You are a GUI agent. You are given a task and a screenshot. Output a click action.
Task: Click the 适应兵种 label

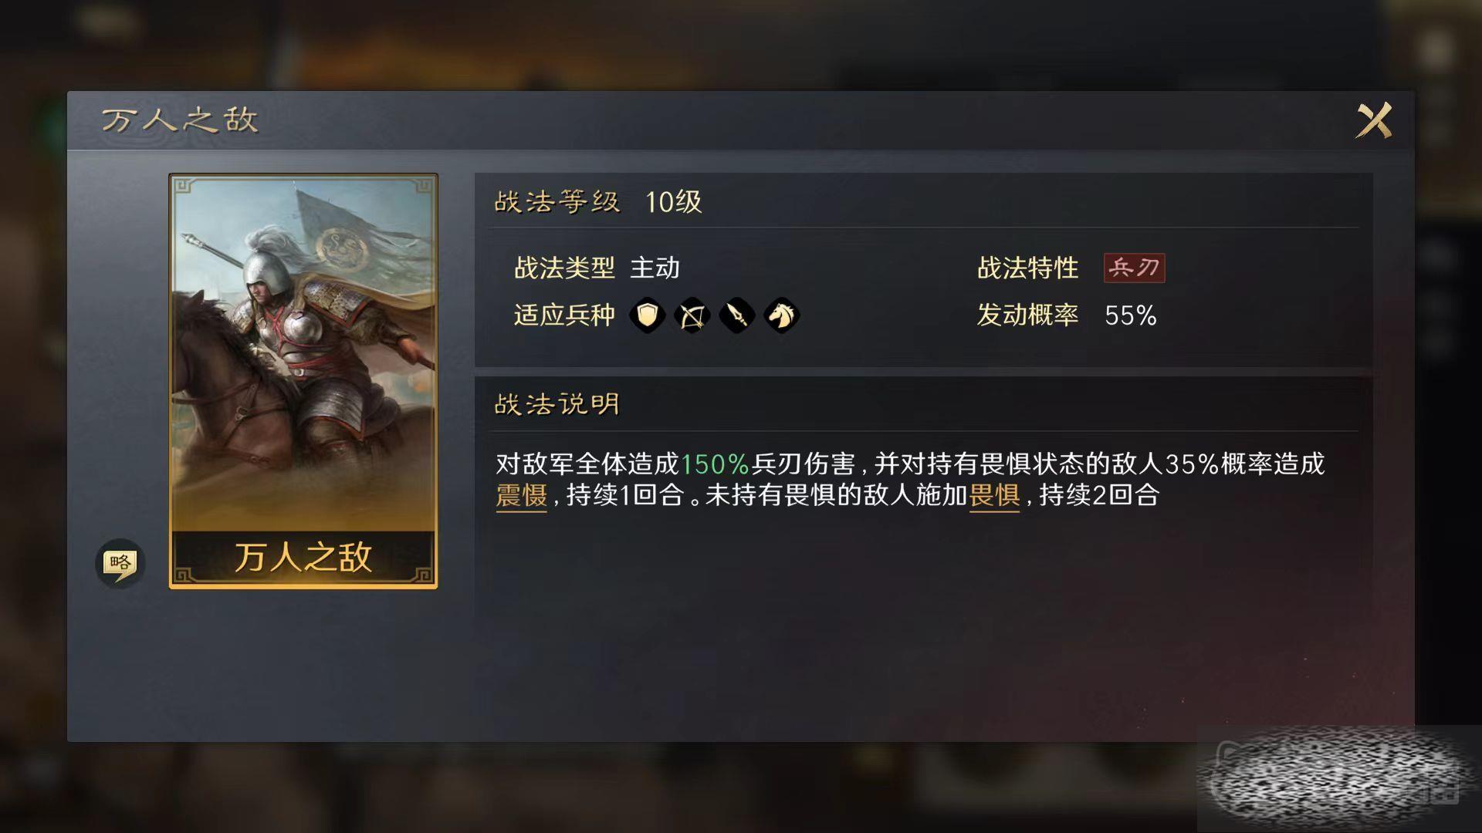[x=564, y=315]
